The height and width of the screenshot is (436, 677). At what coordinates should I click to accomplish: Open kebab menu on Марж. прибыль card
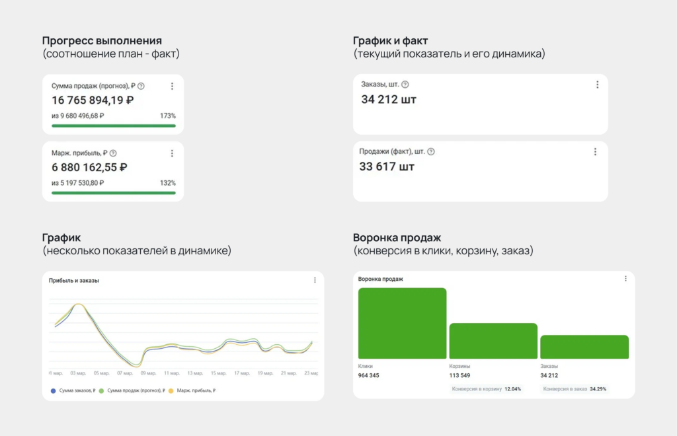click(x=172, y=153)
